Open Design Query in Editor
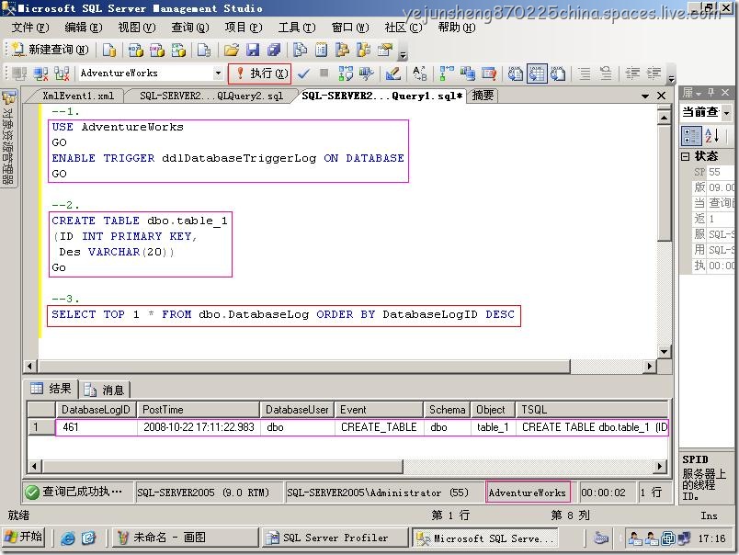Screen dimensions: 739x555 (392, 74)
